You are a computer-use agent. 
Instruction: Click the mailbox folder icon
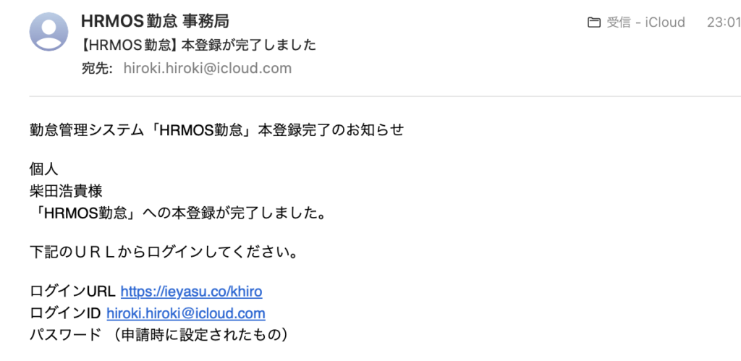pyautogui.click(x=593, y=22)
